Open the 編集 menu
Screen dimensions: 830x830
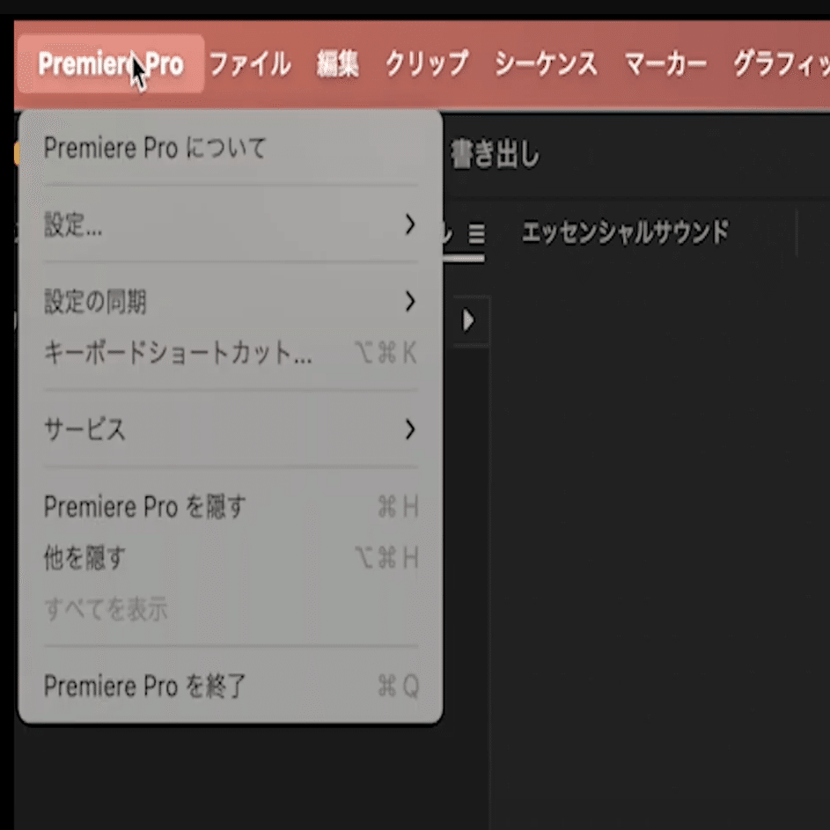(339, 64)
